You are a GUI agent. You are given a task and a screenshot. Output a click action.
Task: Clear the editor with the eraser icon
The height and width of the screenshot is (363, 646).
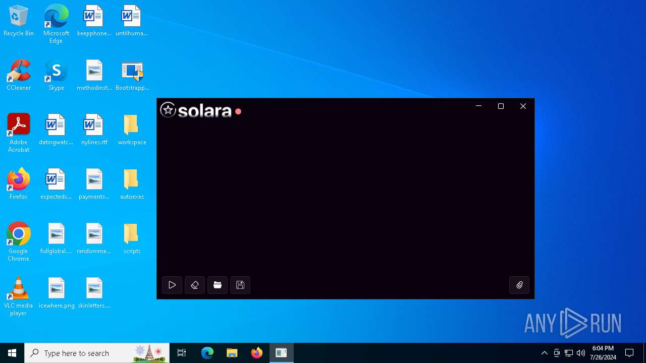tap(195, 285)
